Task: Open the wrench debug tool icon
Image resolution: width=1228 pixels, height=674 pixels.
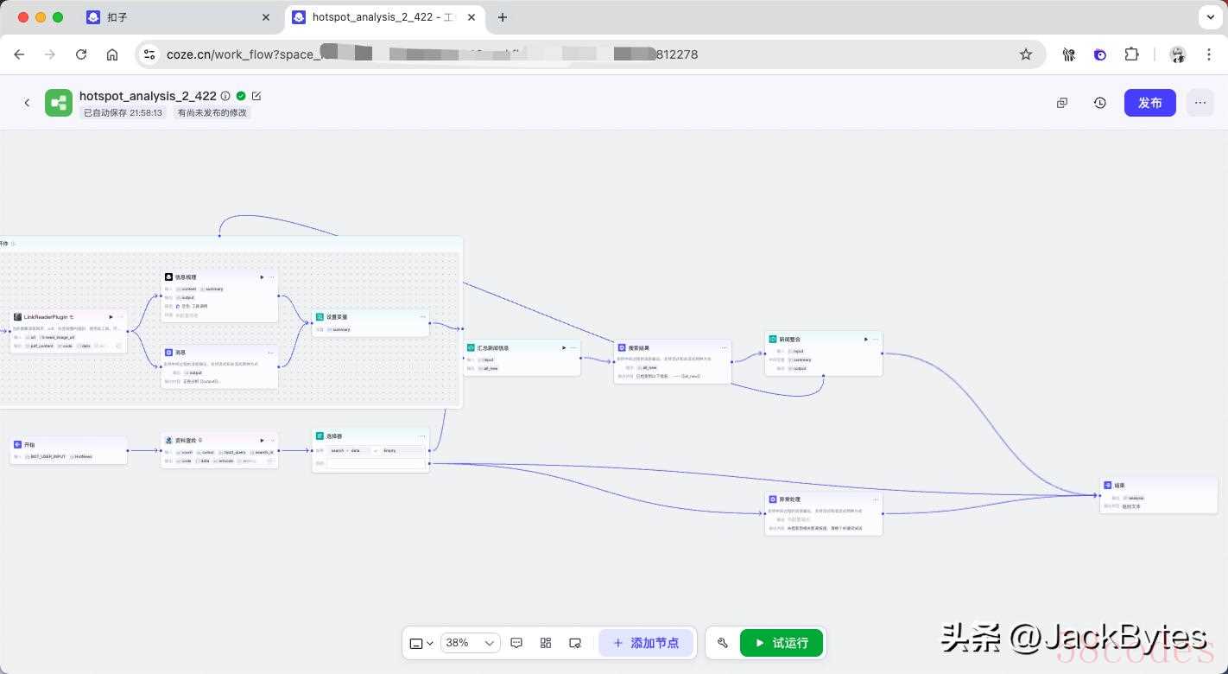Action: 723,643
